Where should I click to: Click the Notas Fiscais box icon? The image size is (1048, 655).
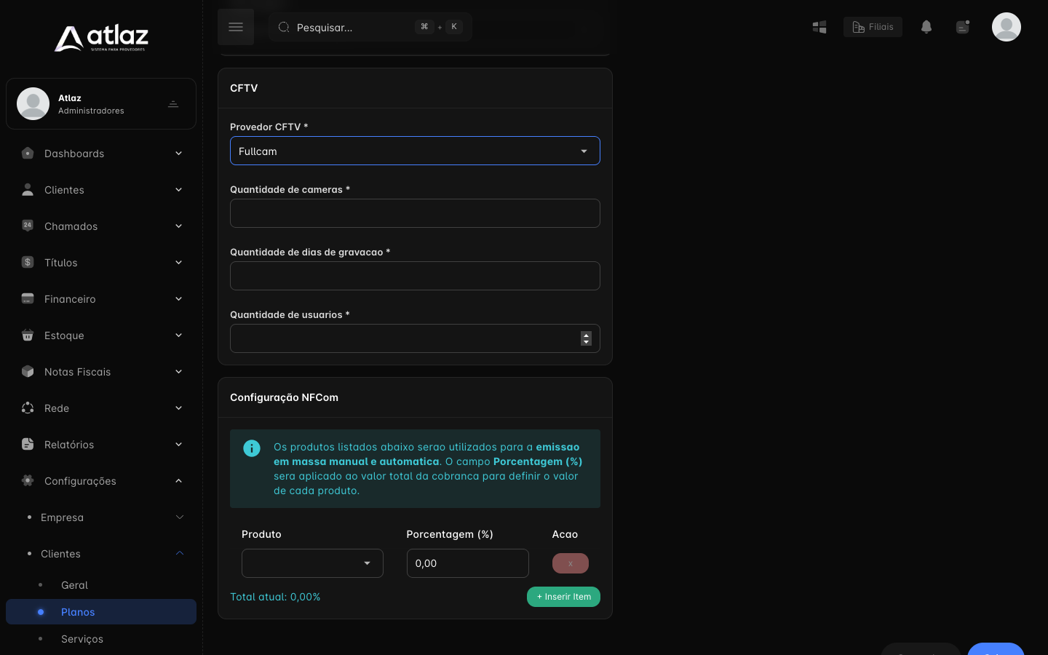tap(28, 371)
